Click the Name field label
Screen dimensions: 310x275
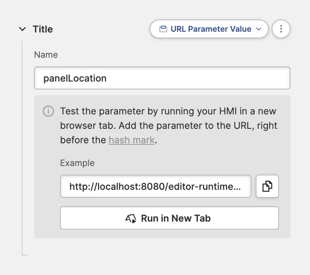pyautogui.click(x=46, y=55)
